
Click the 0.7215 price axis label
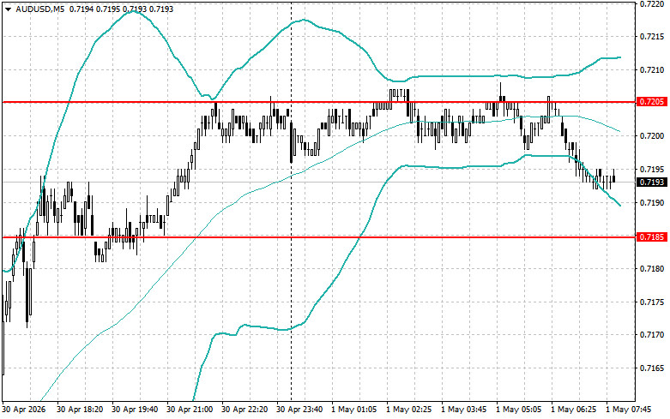tap(652, 37)
